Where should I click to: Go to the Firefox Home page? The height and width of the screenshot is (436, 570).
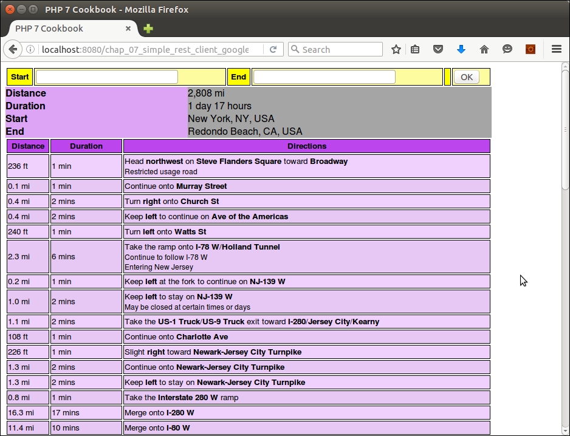(x=484, y=50)
